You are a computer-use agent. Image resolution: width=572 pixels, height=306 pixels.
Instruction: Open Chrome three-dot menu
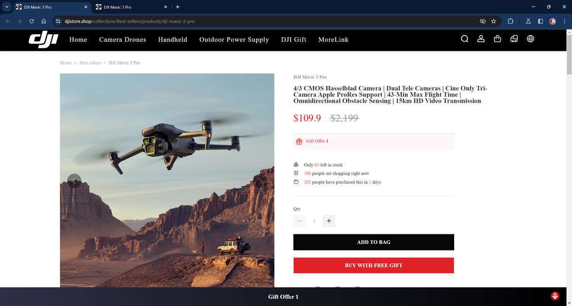click(564, 21)
